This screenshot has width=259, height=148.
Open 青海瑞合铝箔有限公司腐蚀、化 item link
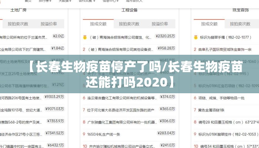click(120, 37)
